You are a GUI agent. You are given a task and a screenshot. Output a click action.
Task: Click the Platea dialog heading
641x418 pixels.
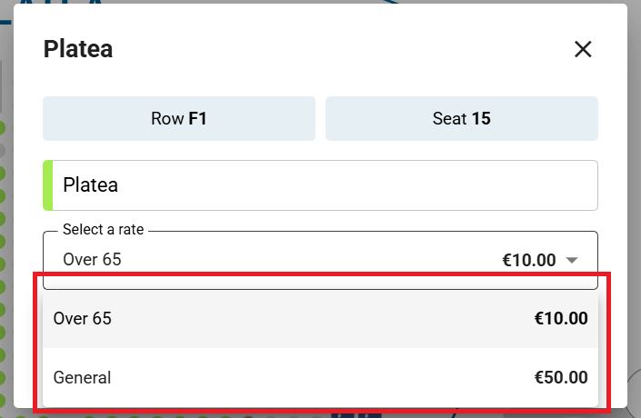pyautogui.click(x=78, y=49)
